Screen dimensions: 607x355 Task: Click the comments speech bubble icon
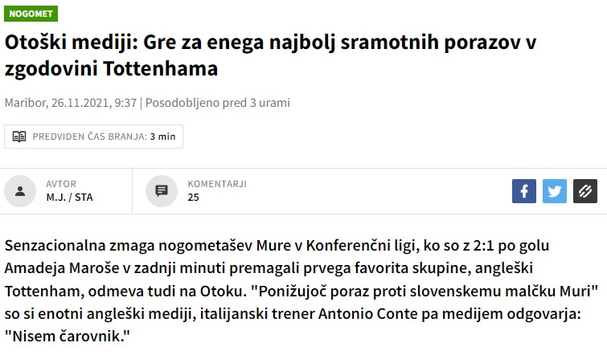pos(162,191)
